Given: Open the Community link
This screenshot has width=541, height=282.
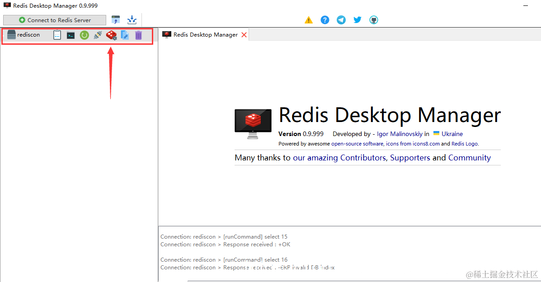Looking at the screenshot, I should tap(469, 158).
